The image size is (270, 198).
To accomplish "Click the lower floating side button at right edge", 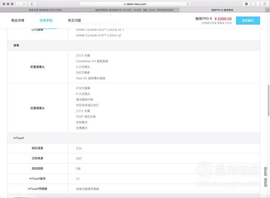I will tap(266, 182).
